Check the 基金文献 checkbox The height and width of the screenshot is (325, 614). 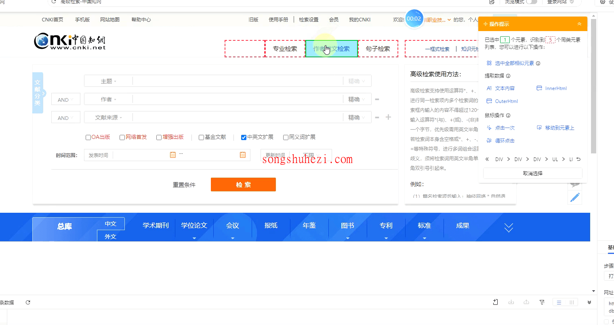pyautogui.click(x=201, y=138)
